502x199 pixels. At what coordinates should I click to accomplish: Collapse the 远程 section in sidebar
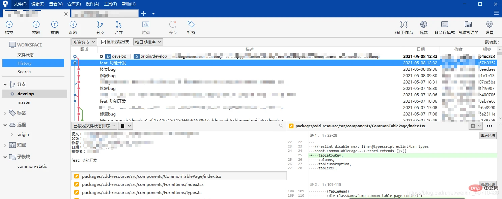click(x=5, y=125)
